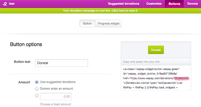Click the Choose a fixed amount hint text

pos(55,104)
